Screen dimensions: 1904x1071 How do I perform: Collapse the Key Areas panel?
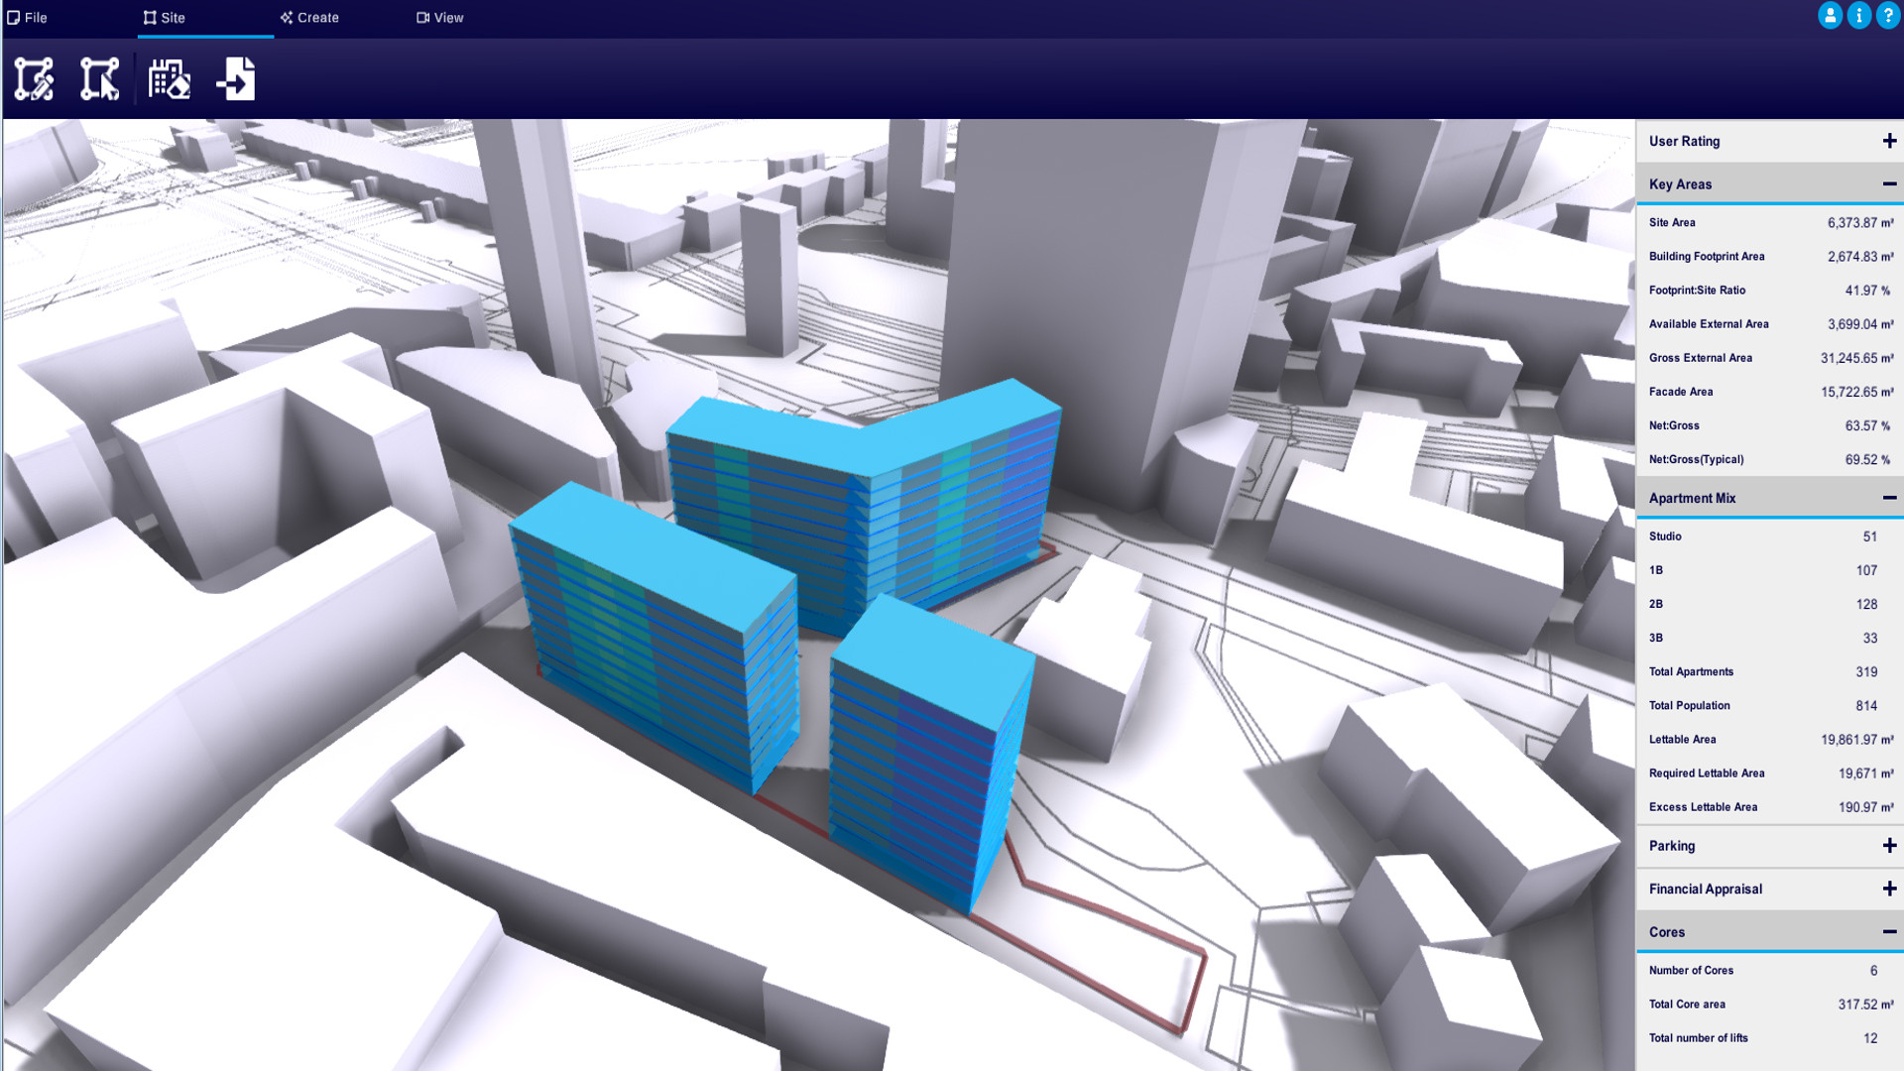(1888, 184)
